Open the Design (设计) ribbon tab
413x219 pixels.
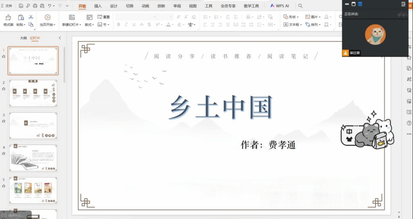[114, 6]
